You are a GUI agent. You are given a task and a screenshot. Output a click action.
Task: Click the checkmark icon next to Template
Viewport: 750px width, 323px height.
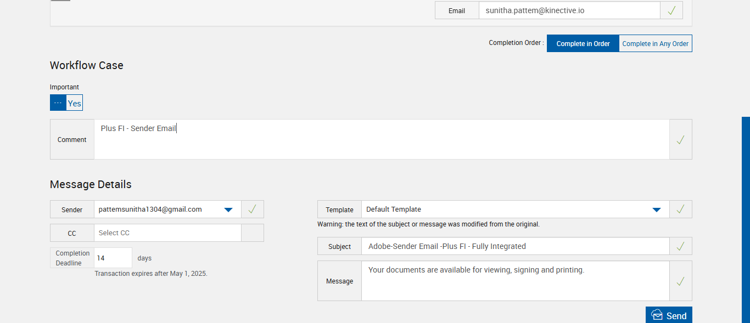[x=680, y=209]
